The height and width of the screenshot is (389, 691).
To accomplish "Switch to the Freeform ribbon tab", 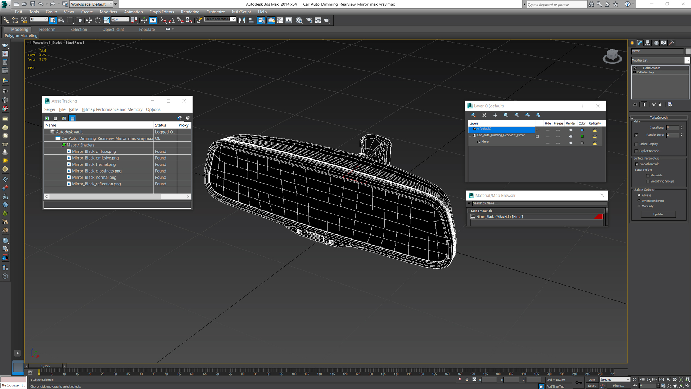I will point(47,29).
